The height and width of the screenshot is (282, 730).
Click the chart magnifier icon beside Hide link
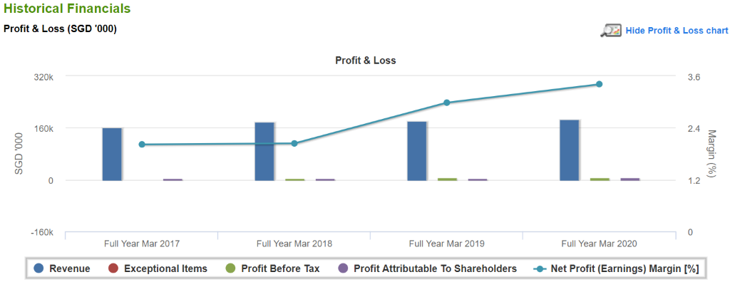(x=611, y=30)
